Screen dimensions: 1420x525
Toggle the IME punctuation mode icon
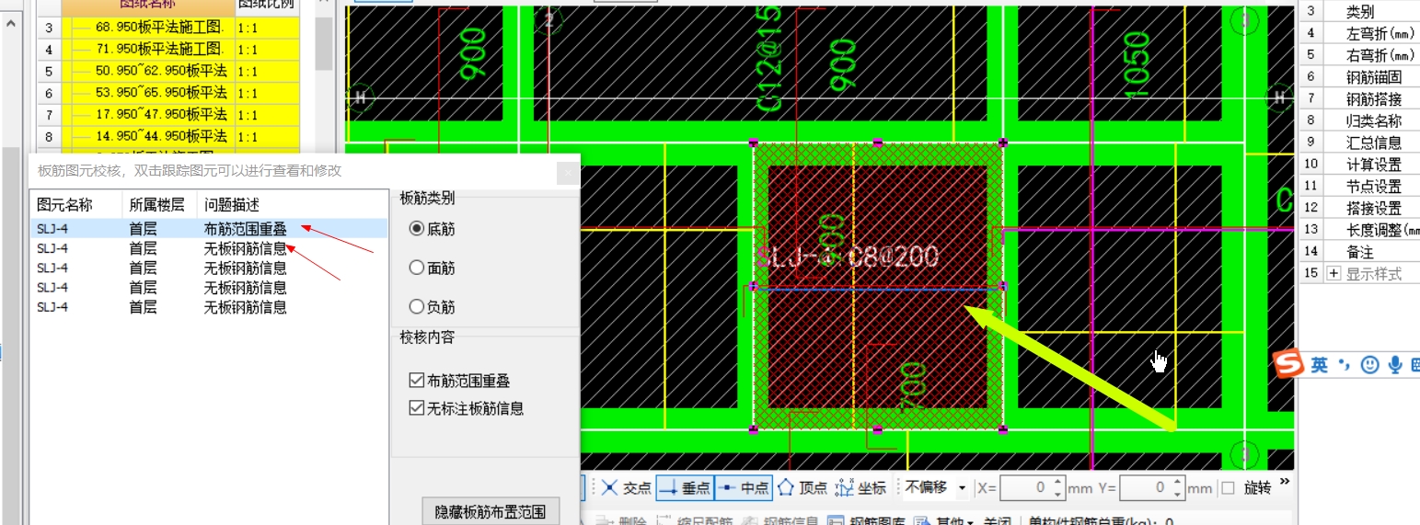tap(1344, 365)
